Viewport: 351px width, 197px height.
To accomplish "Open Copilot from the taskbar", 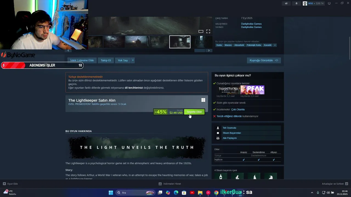I will pos(168,193).
